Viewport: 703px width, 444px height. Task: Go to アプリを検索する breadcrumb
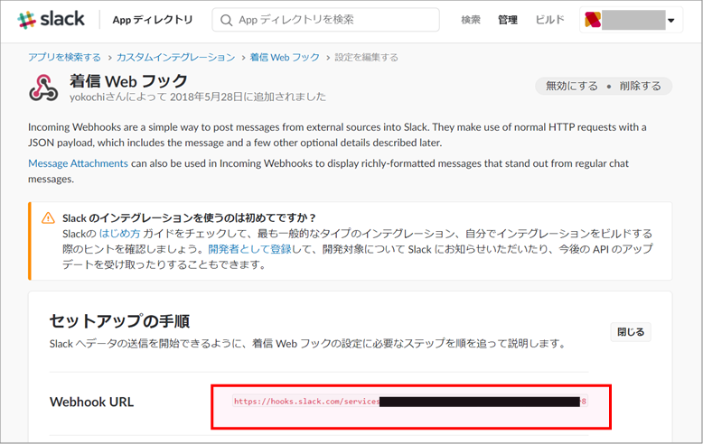point(64,57)
